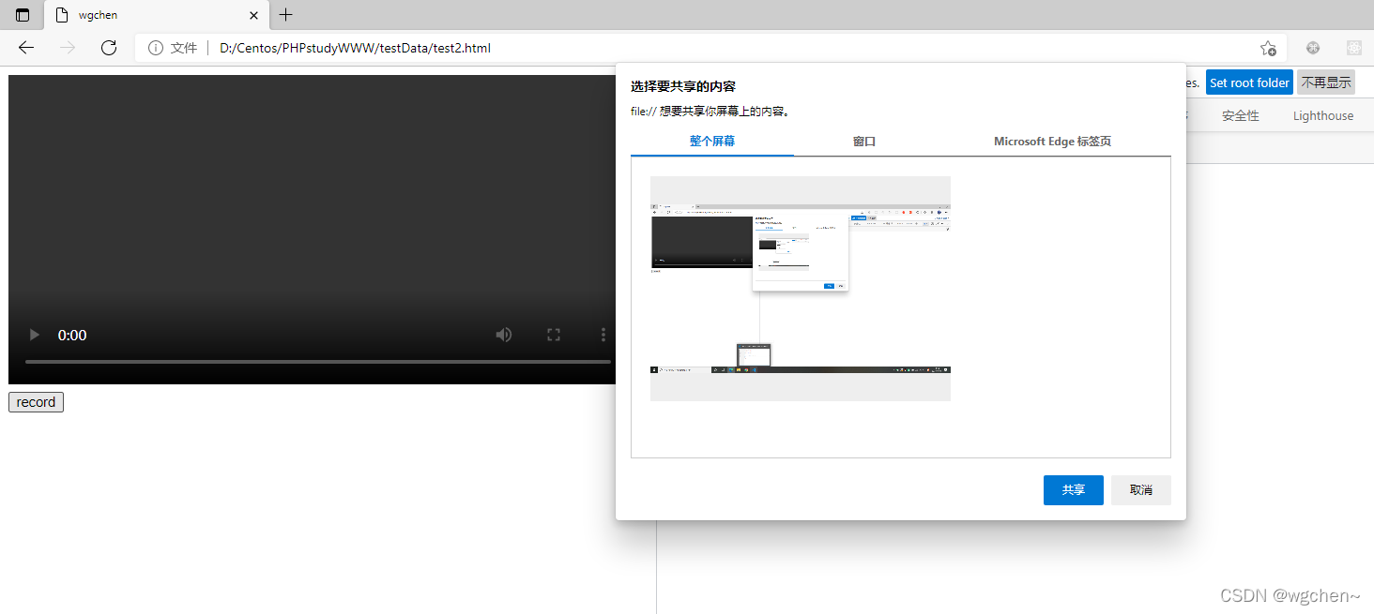Reload the page with the refresh icon
Image resolution: width=1374 pixels, height=614 pixels.
109,48
